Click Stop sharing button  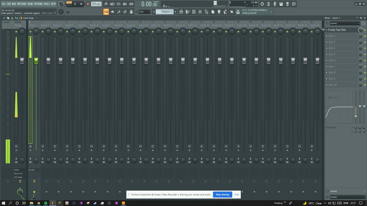click(222, 195)
